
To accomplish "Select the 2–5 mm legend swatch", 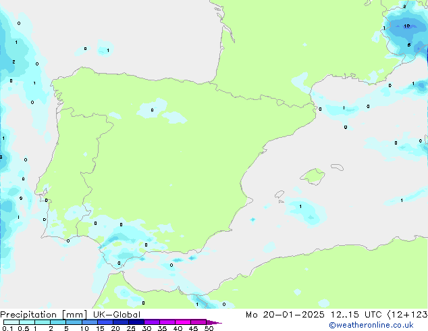I will 58,322.
